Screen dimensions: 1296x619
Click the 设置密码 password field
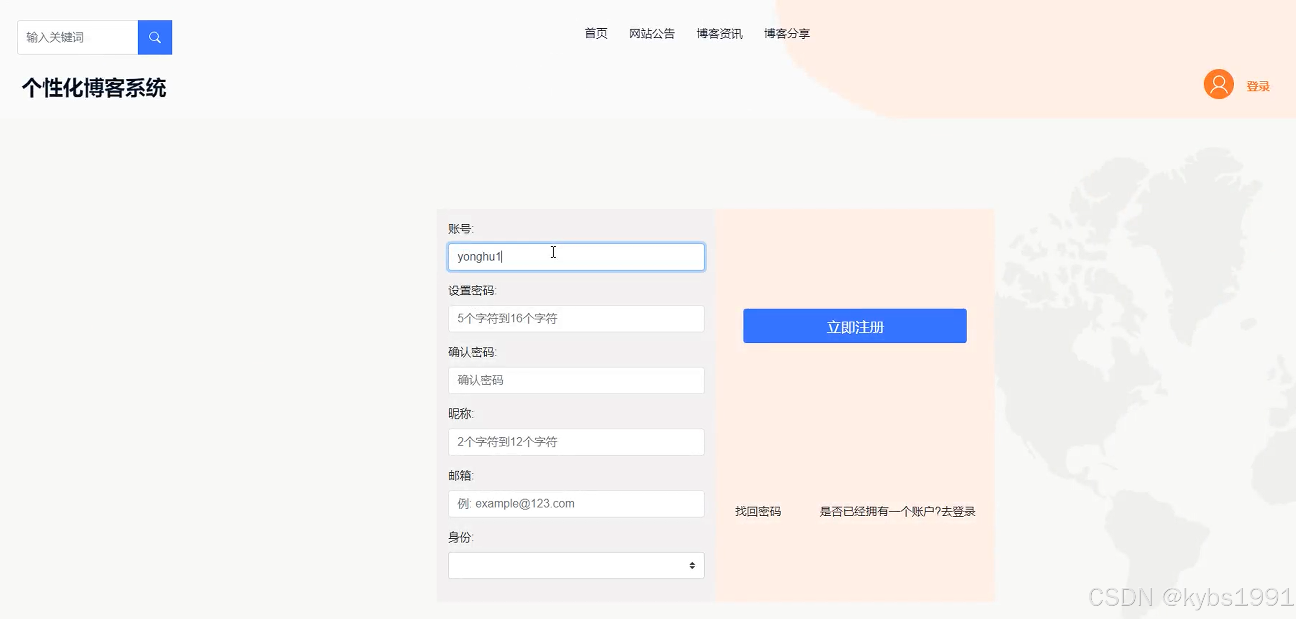pyautogui.click(x=576, y=318)
